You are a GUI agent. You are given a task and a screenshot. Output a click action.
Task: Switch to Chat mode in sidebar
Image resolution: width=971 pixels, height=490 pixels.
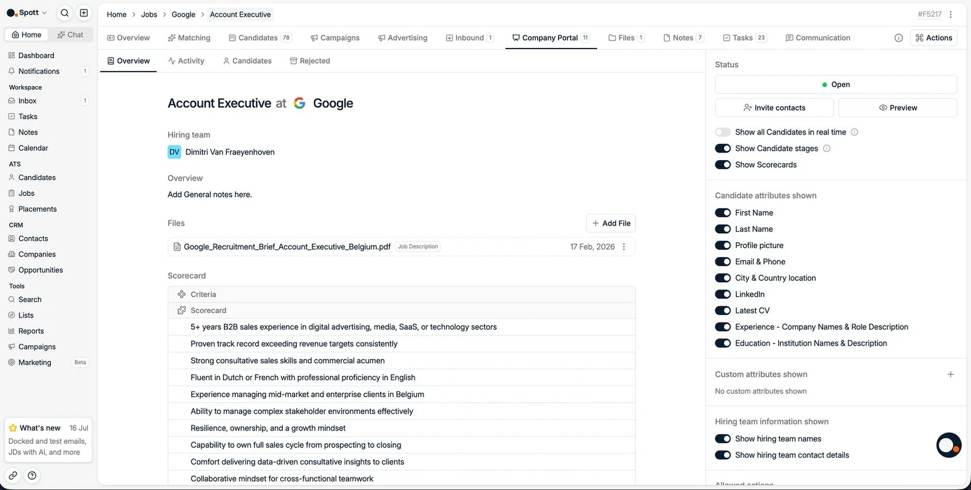[70, 35]
